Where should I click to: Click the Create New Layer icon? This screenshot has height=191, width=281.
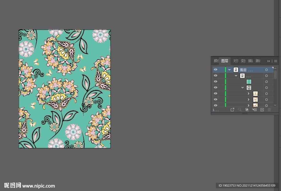(x=262, y=110)
